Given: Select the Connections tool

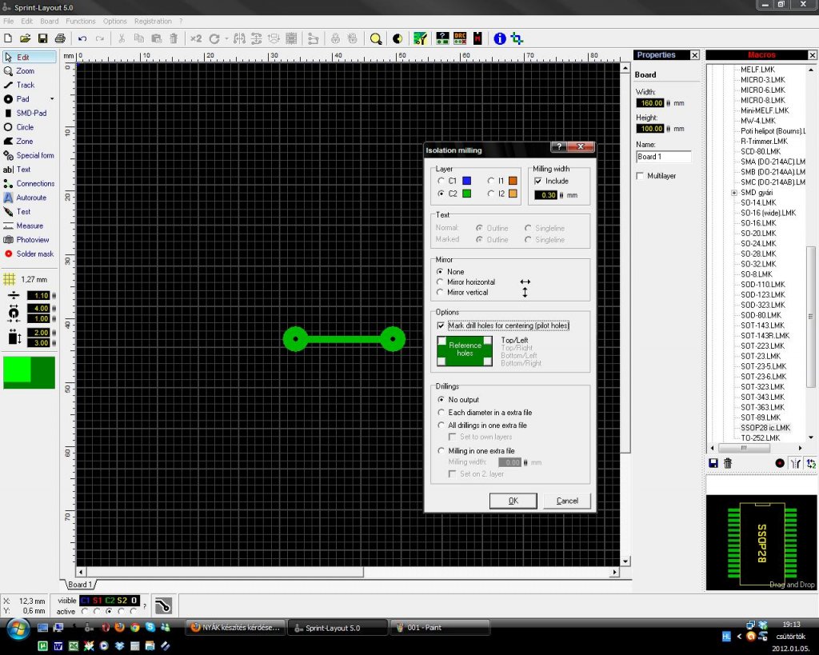Looking at the screenshot, I should 30,183.
